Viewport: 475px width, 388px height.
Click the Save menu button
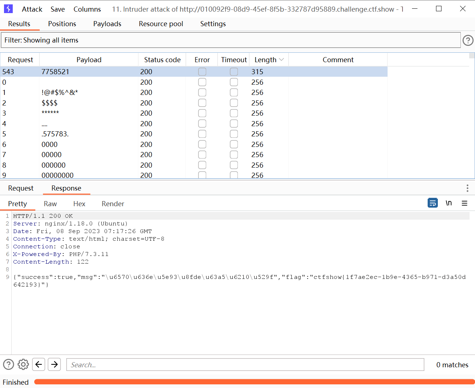coord(58,9)
